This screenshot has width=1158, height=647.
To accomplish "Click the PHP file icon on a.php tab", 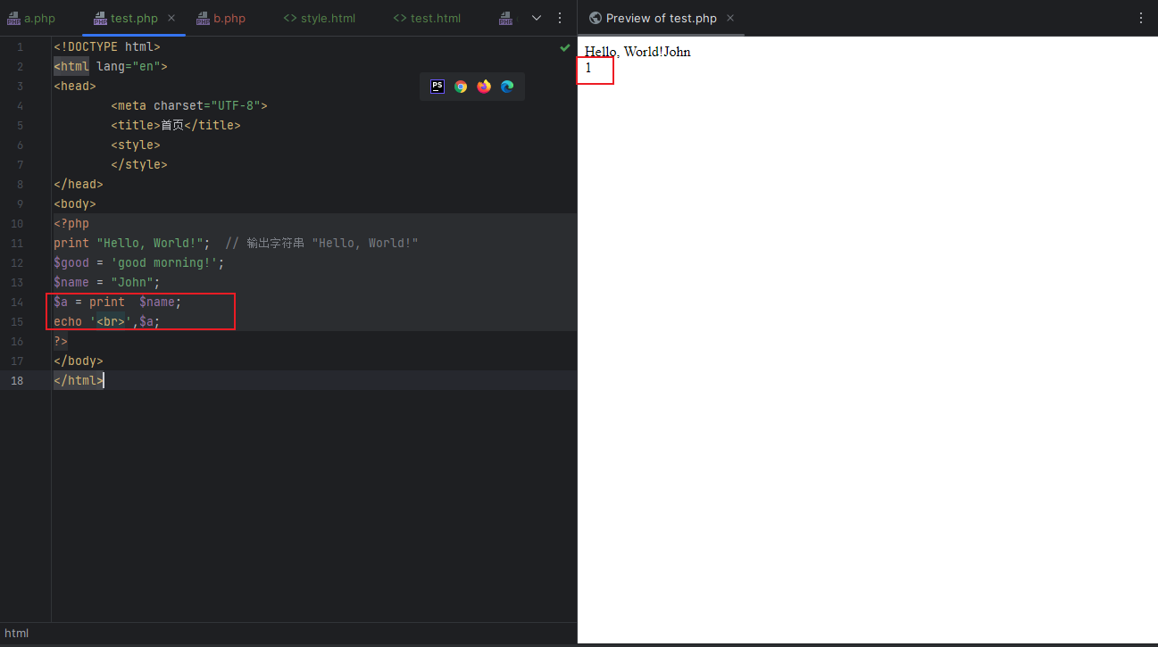I will pyautogui.click(x=13, y=17).
